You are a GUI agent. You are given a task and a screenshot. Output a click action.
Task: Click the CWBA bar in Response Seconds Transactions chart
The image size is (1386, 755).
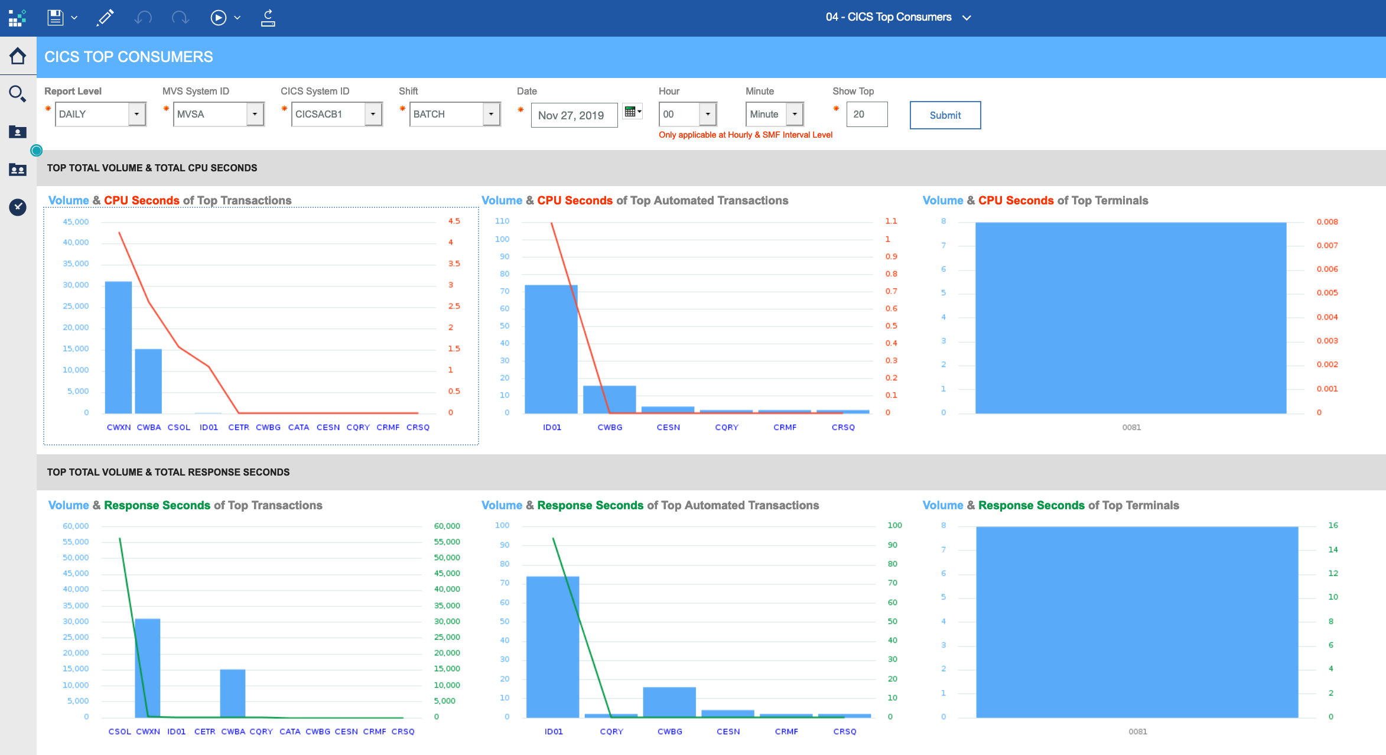[x=233, y=694]
